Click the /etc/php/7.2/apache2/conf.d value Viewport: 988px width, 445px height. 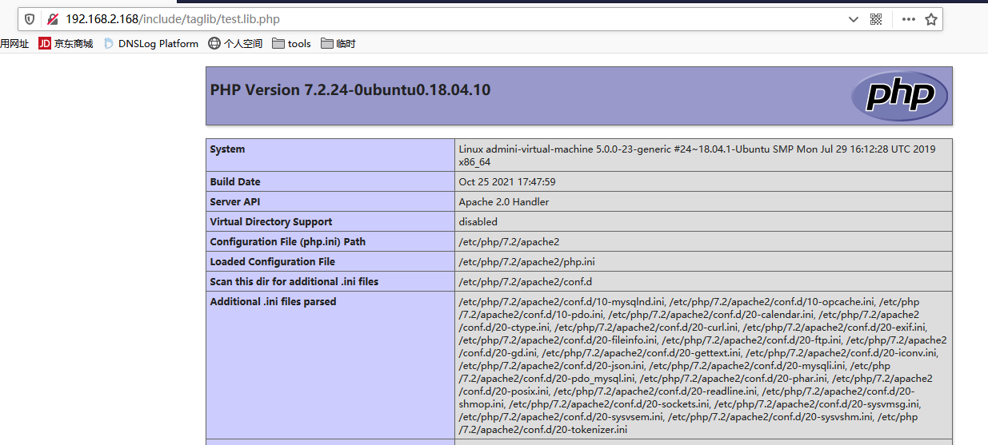click(x=525, y=282)
